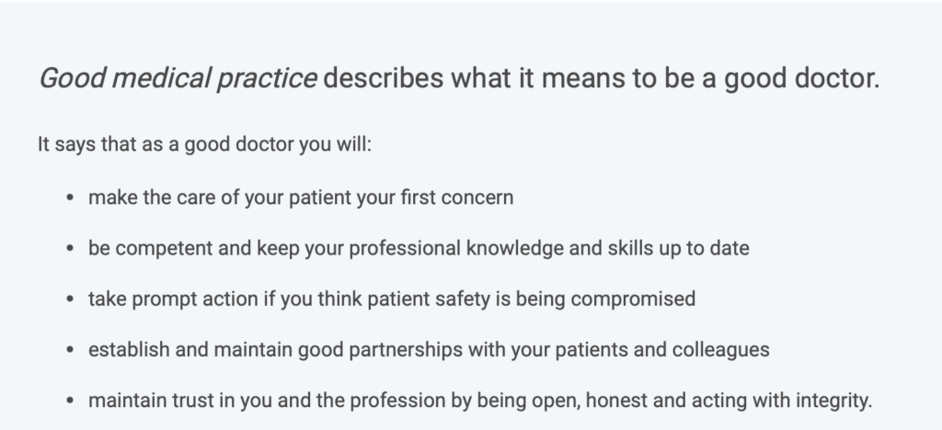Click the bullet dot before 'make the care'
The height and width of the screenshot is (430, 942).
[70, 198]
